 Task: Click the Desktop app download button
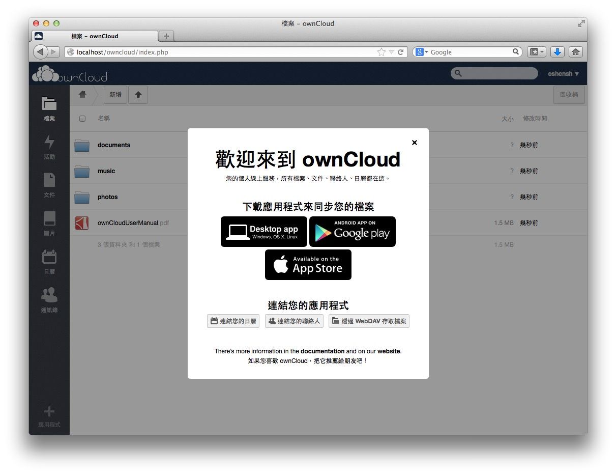point(263,232)
